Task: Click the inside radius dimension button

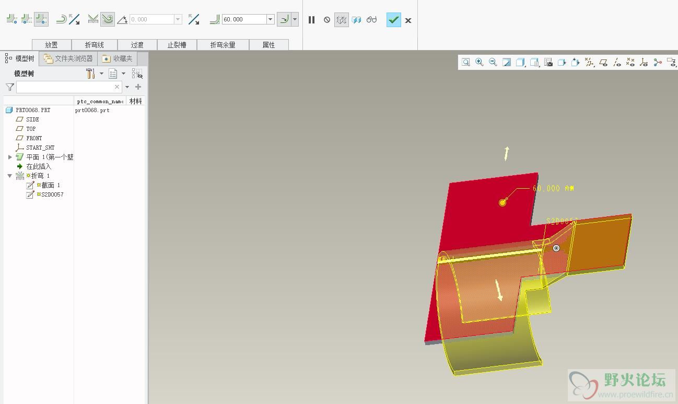Action: pyautogui.click(x=284, y=19)
